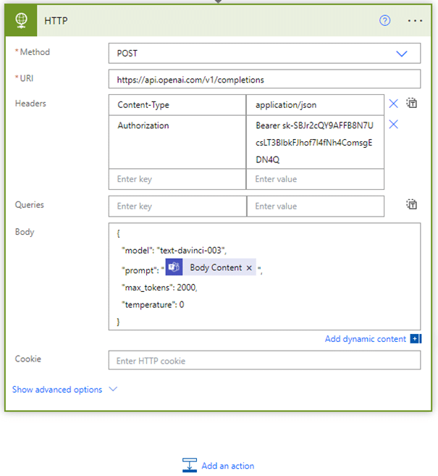Click the Cookie field label
The height and width of the screenshot is (476, 438).
click(x=28, y=359)
